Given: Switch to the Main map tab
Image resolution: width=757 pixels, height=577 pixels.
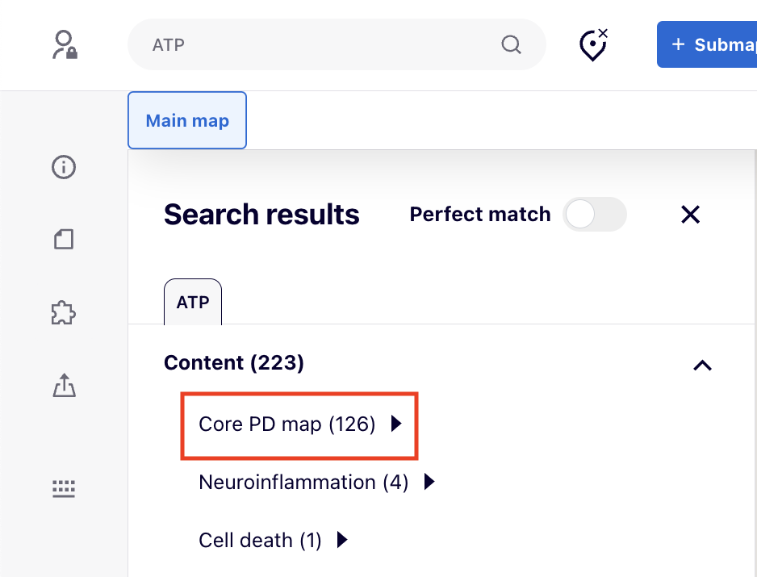Looking at the screenshot, I should [x=186, y=120].
